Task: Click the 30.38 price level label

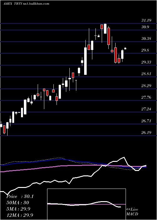Action: click(146, 39)
